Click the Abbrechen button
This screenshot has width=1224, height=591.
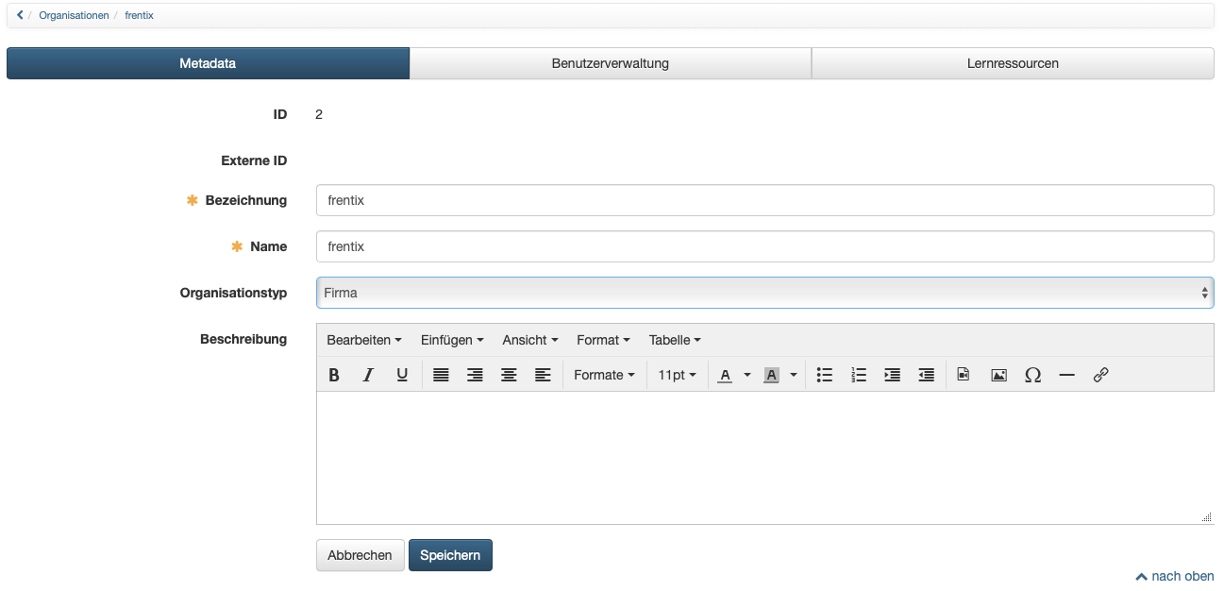pos(360,555)
